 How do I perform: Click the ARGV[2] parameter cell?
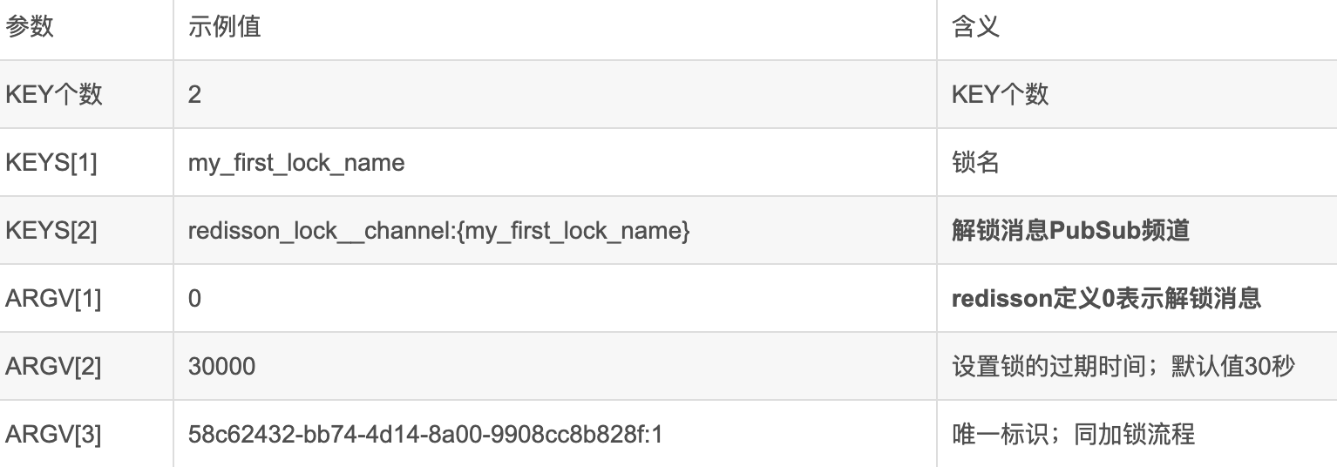pyautogui.click(x=53, y=367)
